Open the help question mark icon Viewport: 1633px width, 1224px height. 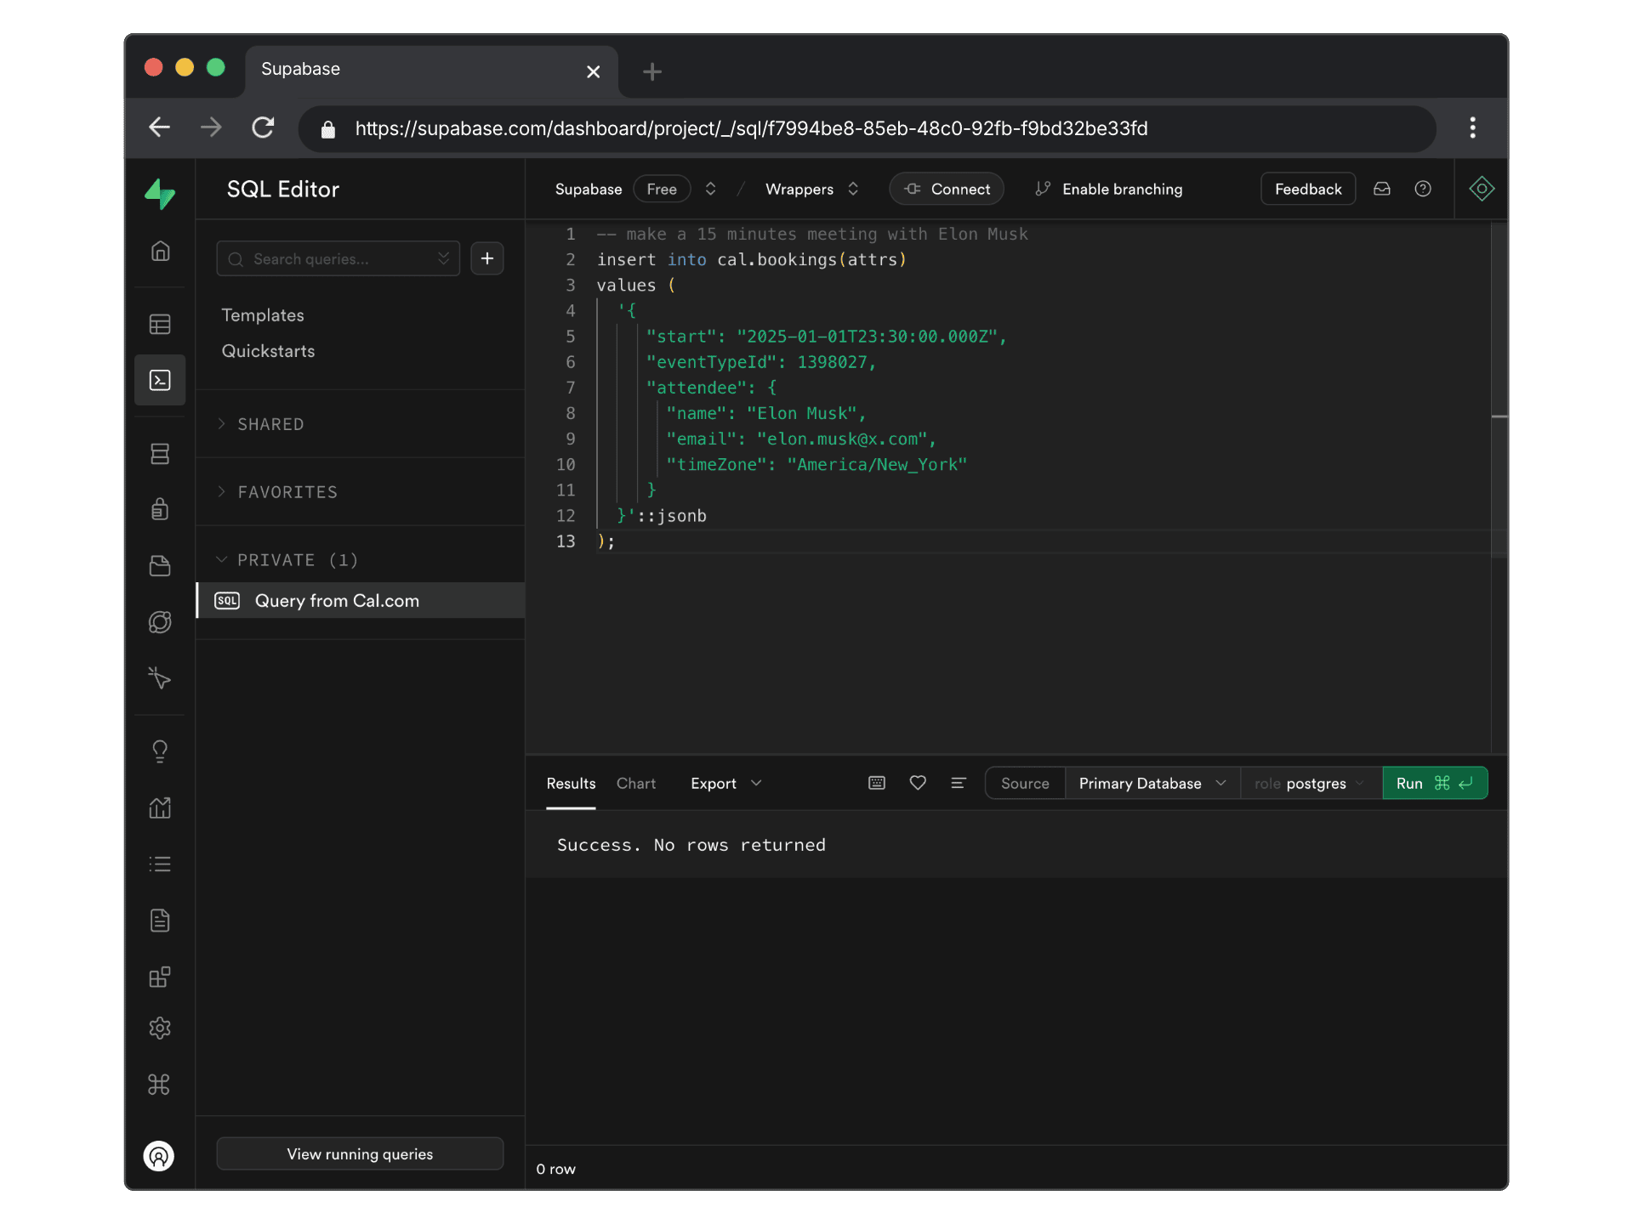point(1423,189)
